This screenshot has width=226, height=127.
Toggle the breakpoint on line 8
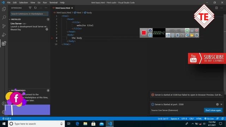tap(52, 38)
